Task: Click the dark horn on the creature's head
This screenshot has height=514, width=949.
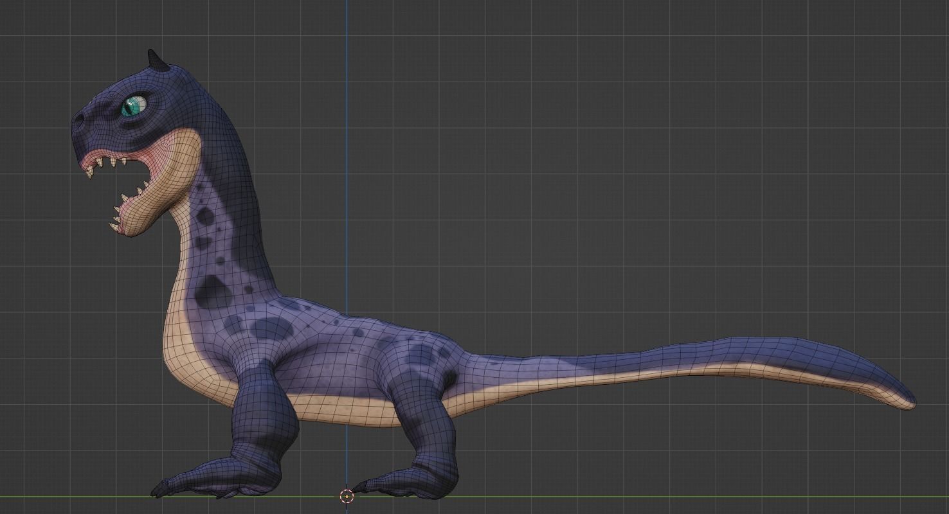Action: tap(158, 60)
